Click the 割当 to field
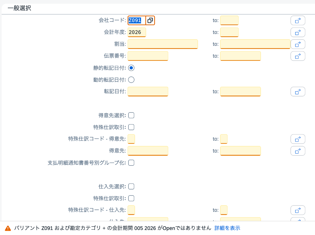Viewport: 315px width, 235px height. coord(255,44)
